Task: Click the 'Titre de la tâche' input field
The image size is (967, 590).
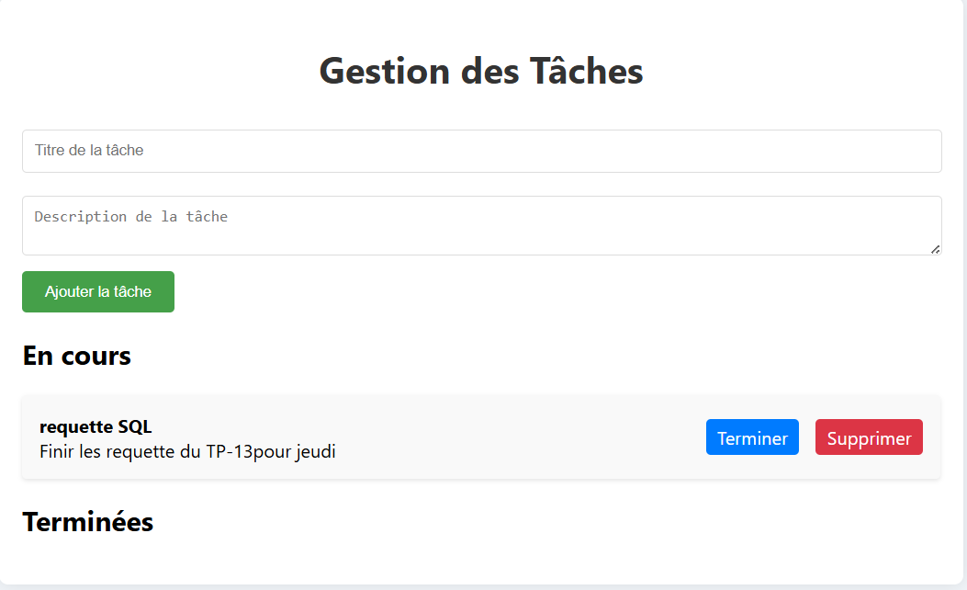Action: pyautogui.click(x=481, y=151)
